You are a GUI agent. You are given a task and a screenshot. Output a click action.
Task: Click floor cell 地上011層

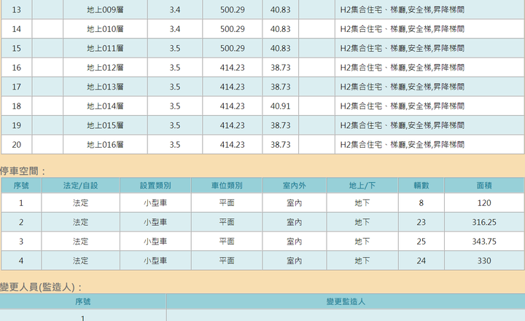point(105,48)
